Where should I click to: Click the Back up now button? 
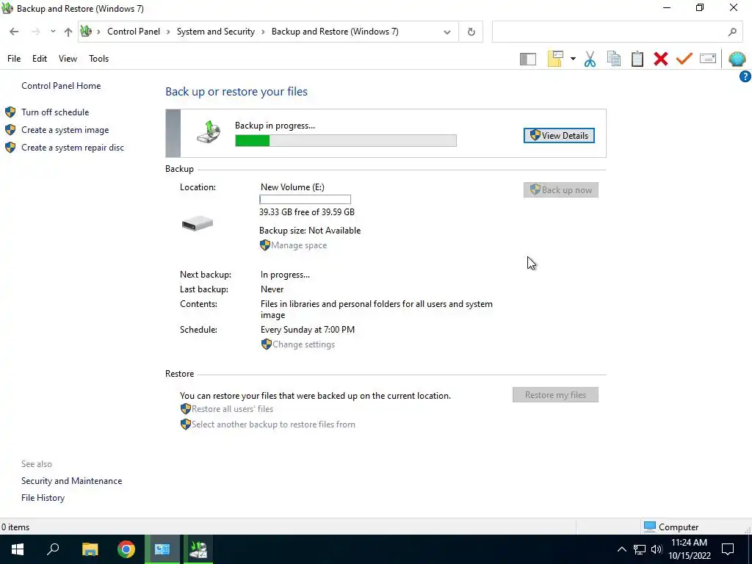(560, 190)
